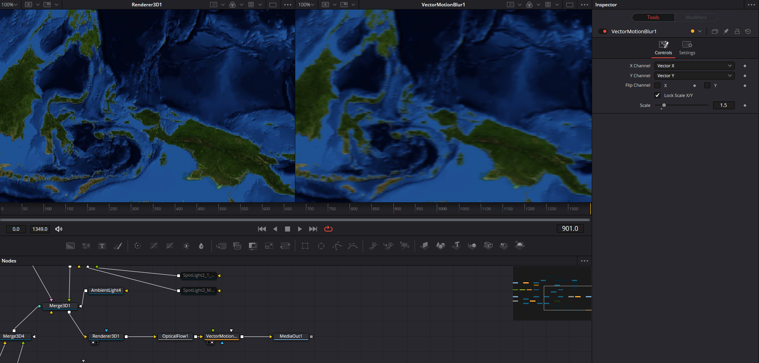Image resolution: width=759 pixels, height=363 pixels.
Task: Add a Polygon mask tool
Action: [x=337, y=246]
